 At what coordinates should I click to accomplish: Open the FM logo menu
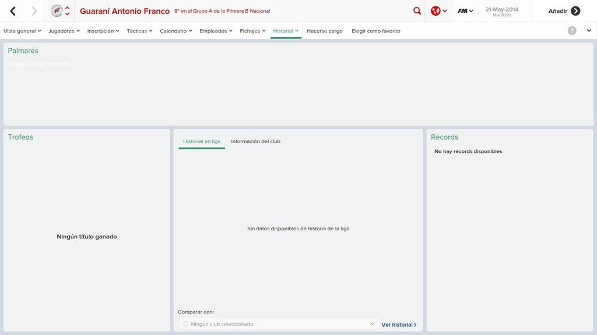pos(465,11)
